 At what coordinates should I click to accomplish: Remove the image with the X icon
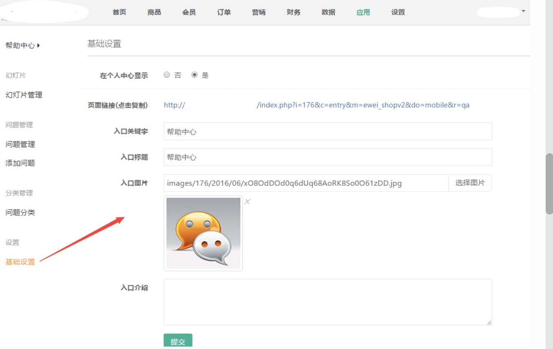(247, 201)
